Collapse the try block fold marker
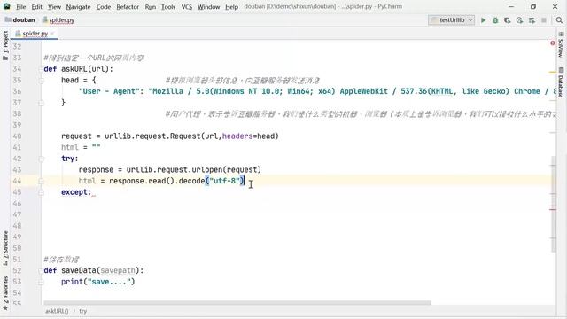The height and width of the screenshot is (319, 567). click(x=41, y=159)
